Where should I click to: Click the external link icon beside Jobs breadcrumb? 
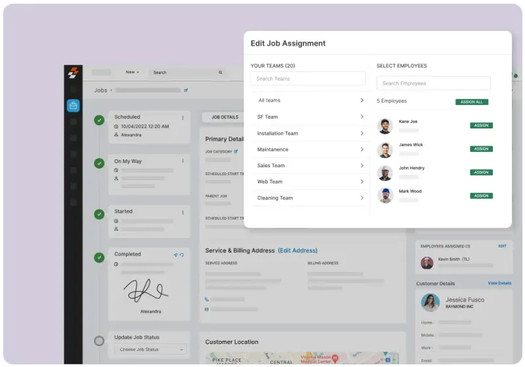186,90
